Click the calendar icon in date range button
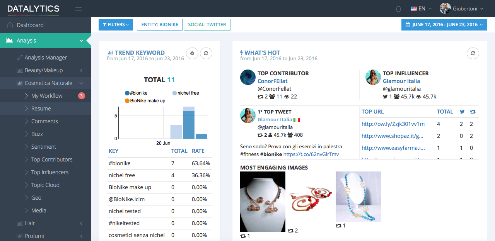The width and height of the screenshot is (495, 241). pyautogui.click(x=408, y=25)
